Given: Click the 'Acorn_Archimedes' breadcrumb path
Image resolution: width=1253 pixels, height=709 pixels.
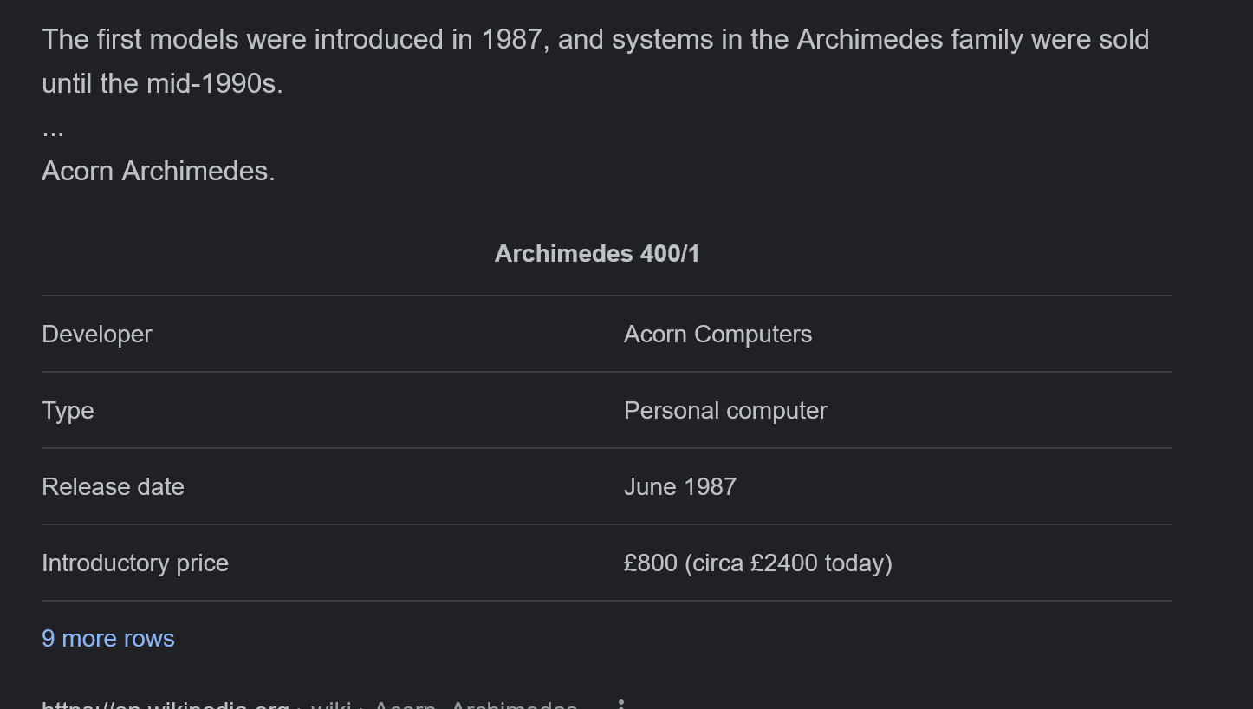Looking at the screenshot, I should click(475, 705).
